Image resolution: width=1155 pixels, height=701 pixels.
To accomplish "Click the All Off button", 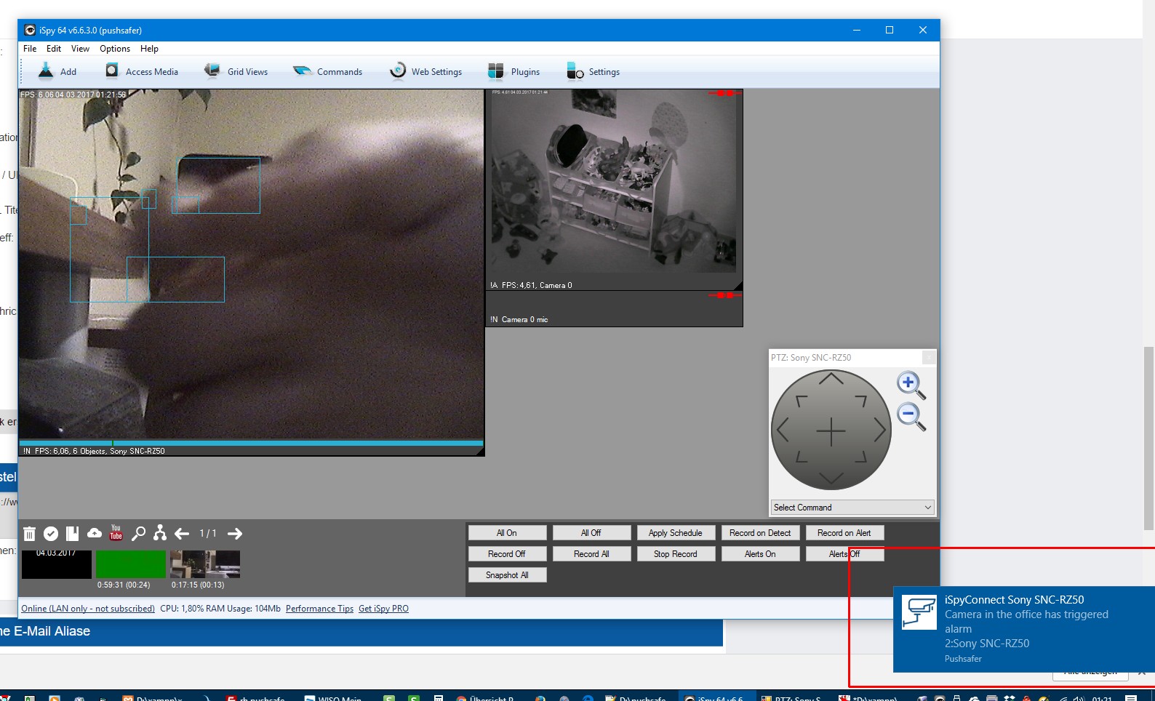I will pyautogui.click(x=591, y=533).
